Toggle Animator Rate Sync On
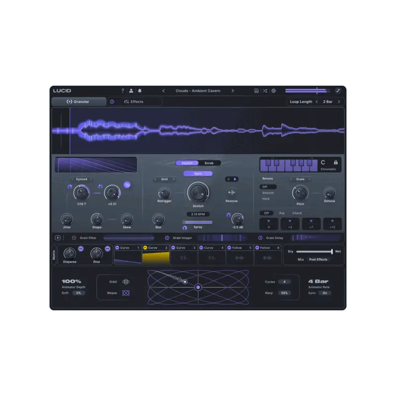 pos(325,293)
